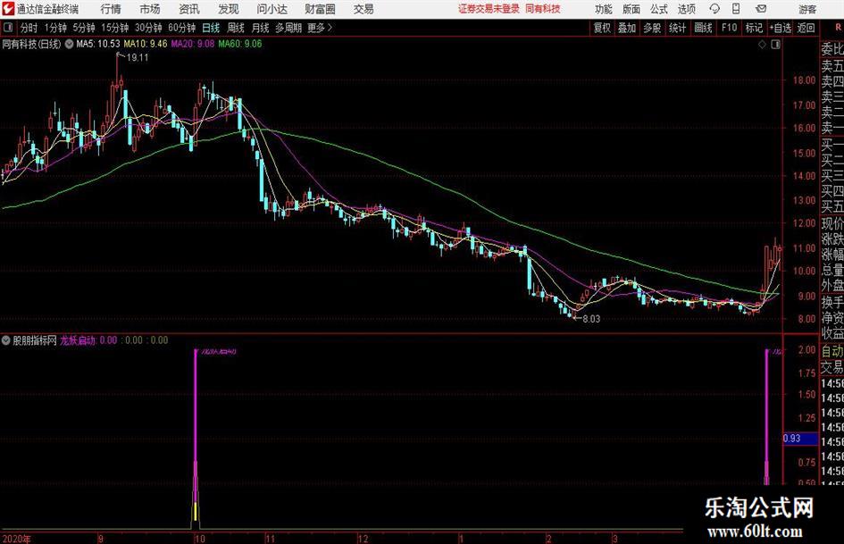Click the MA60: 9.06 indicator value
The image size is (844, 544).
[x=240, y=44]
